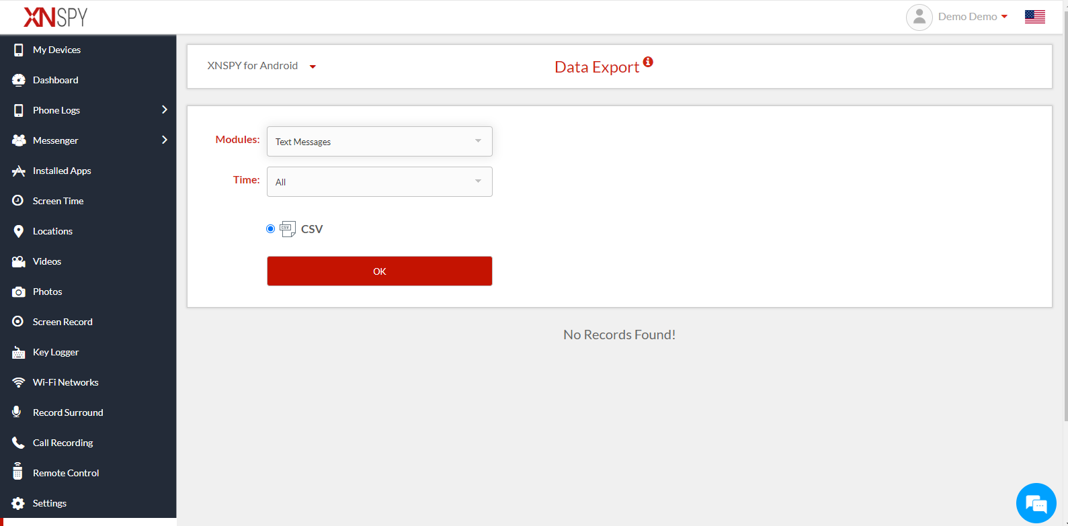Click the No Records Found message
1068x526 pixels.
click(x=620, y=335)
